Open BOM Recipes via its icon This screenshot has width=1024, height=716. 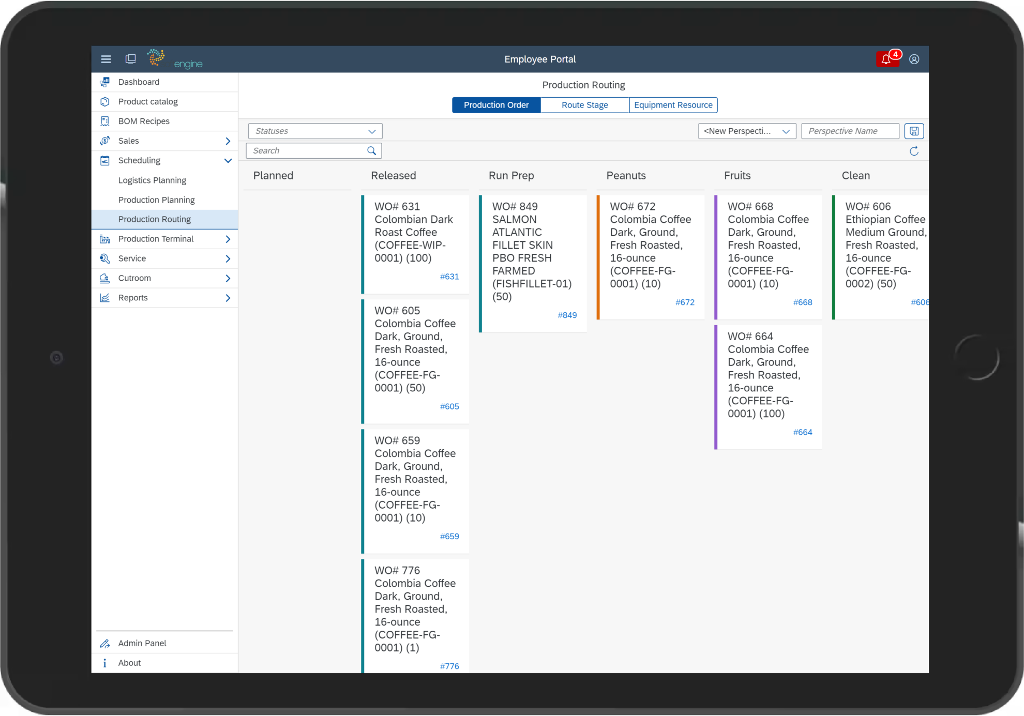point(105,121)
